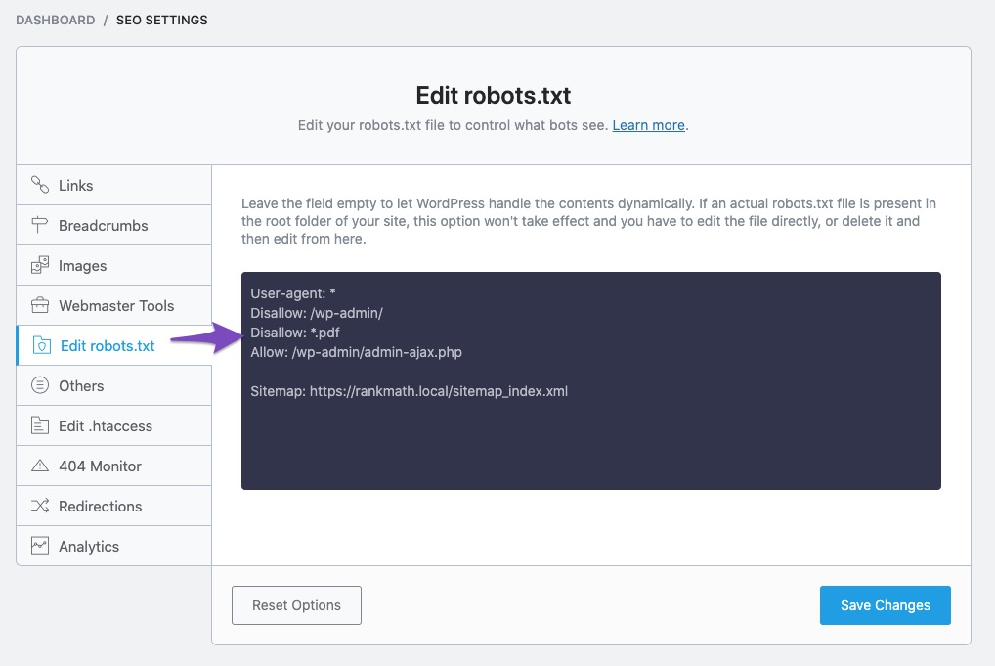The height and width of the screenshot is (666, 995).
Task: Click the Reset Options button
Action: pos(296,605)
